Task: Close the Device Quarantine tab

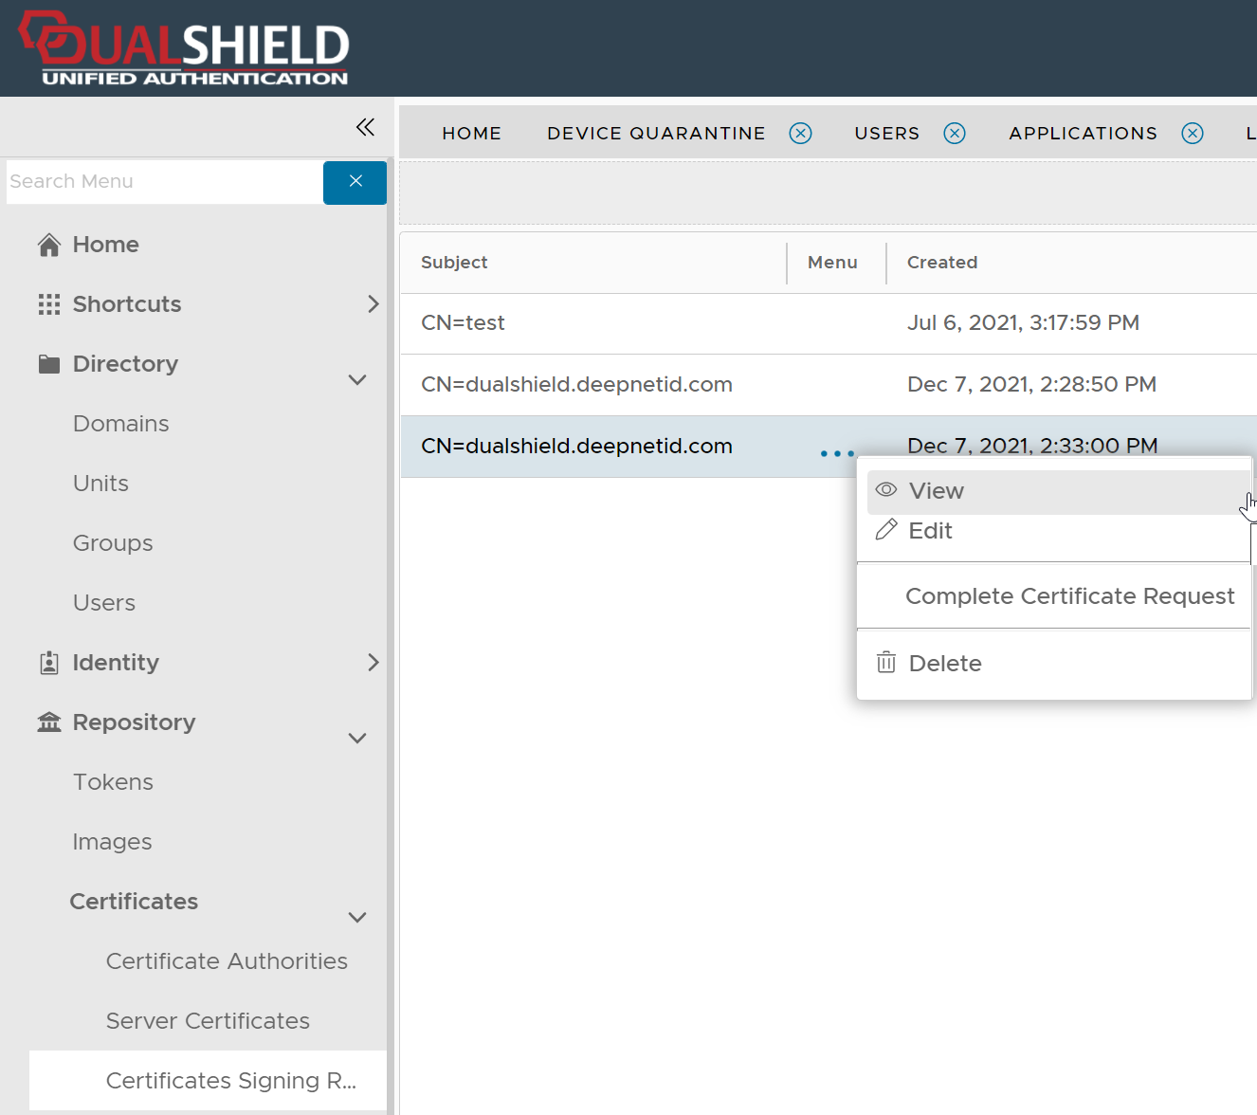Action: point(801,133)
